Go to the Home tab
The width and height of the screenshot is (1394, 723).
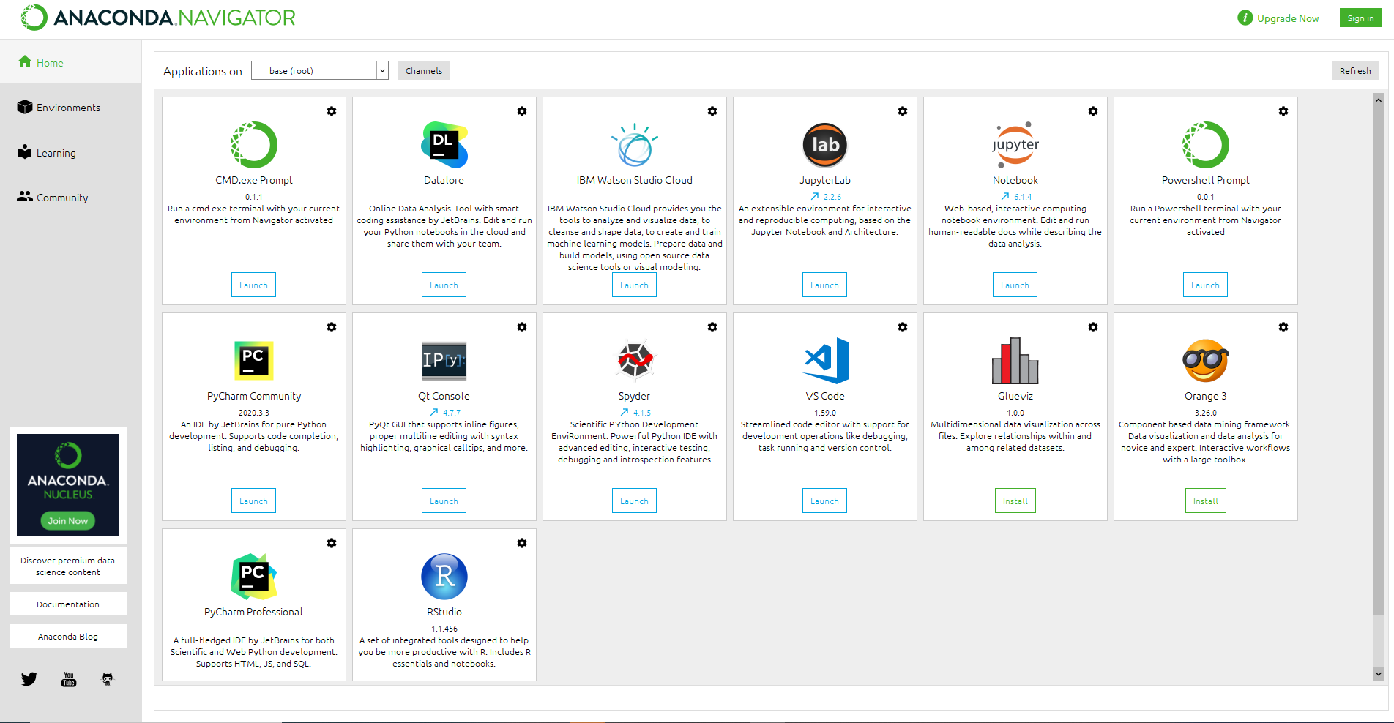point(71,62)
